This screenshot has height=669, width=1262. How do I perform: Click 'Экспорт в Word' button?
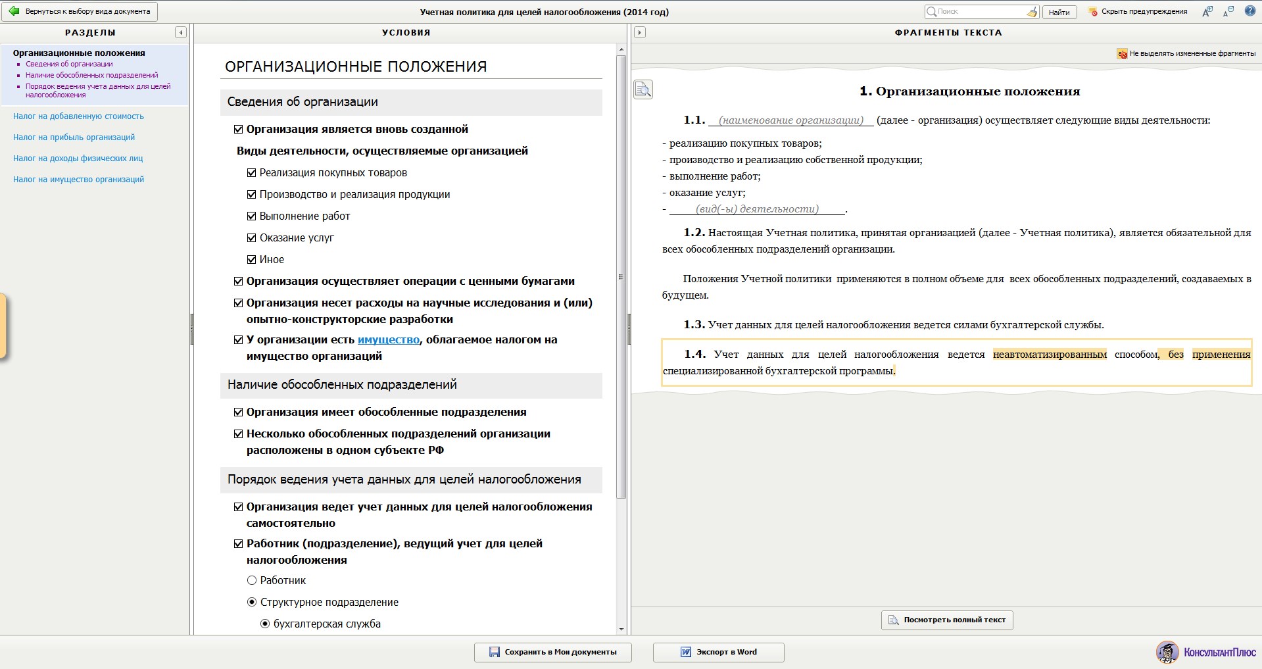[718, 652]
